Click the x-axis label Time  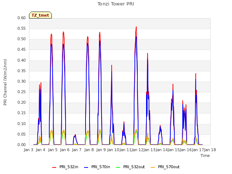[x=205, y=156]
